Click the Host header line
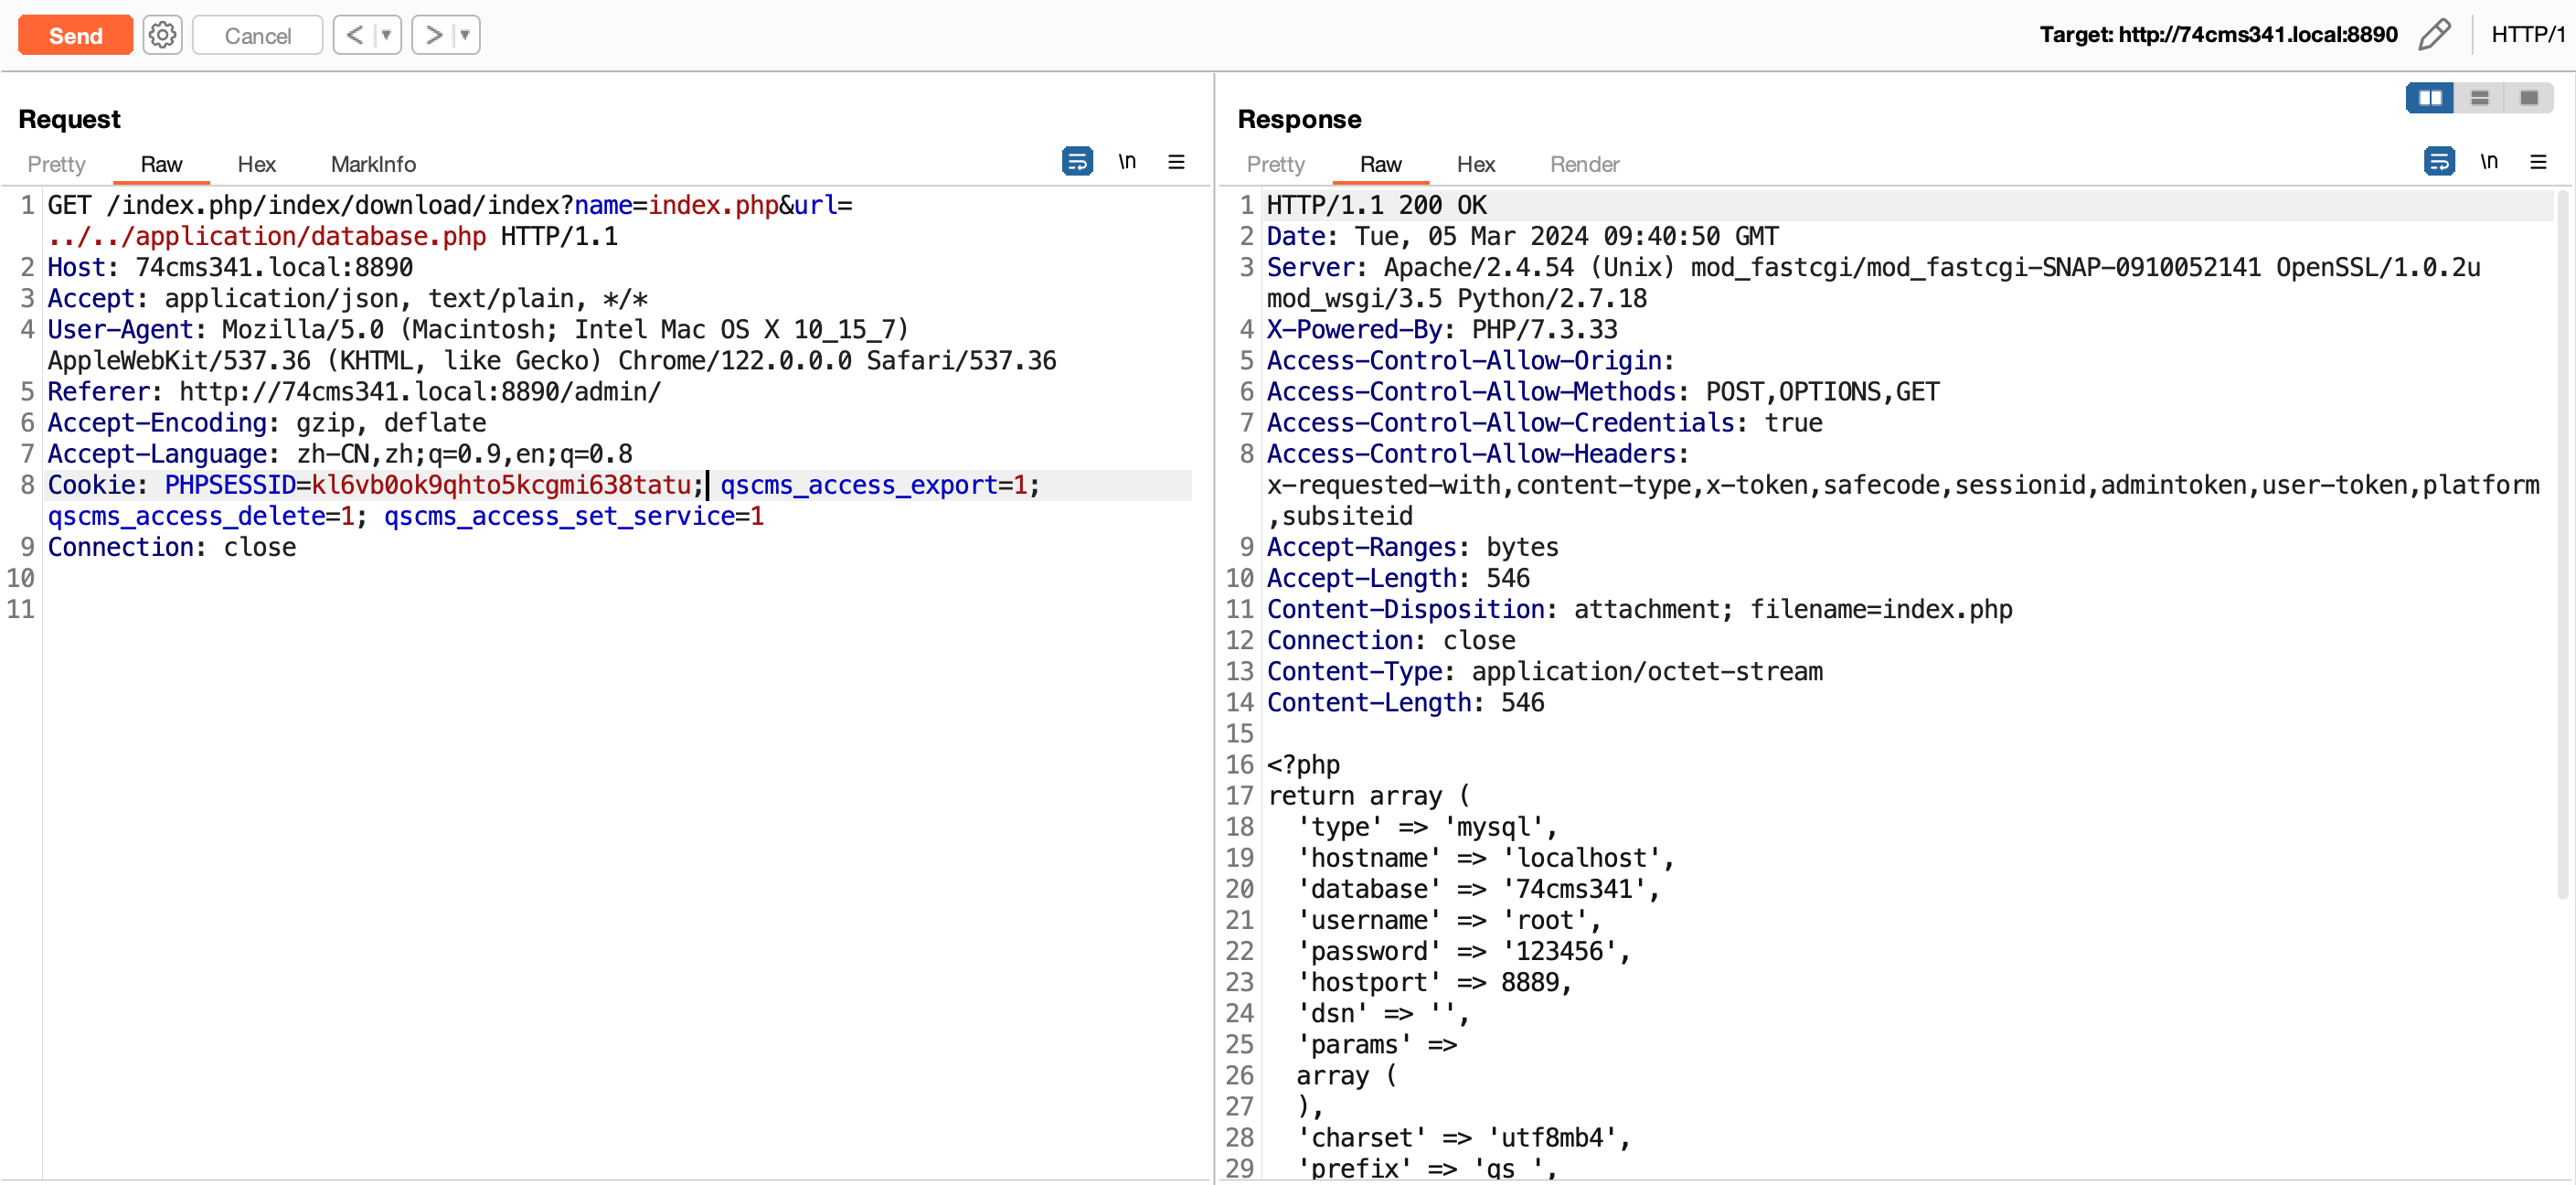Image resolution: width=2576 pixels, height=1185 pixels. tap(230, 267)
